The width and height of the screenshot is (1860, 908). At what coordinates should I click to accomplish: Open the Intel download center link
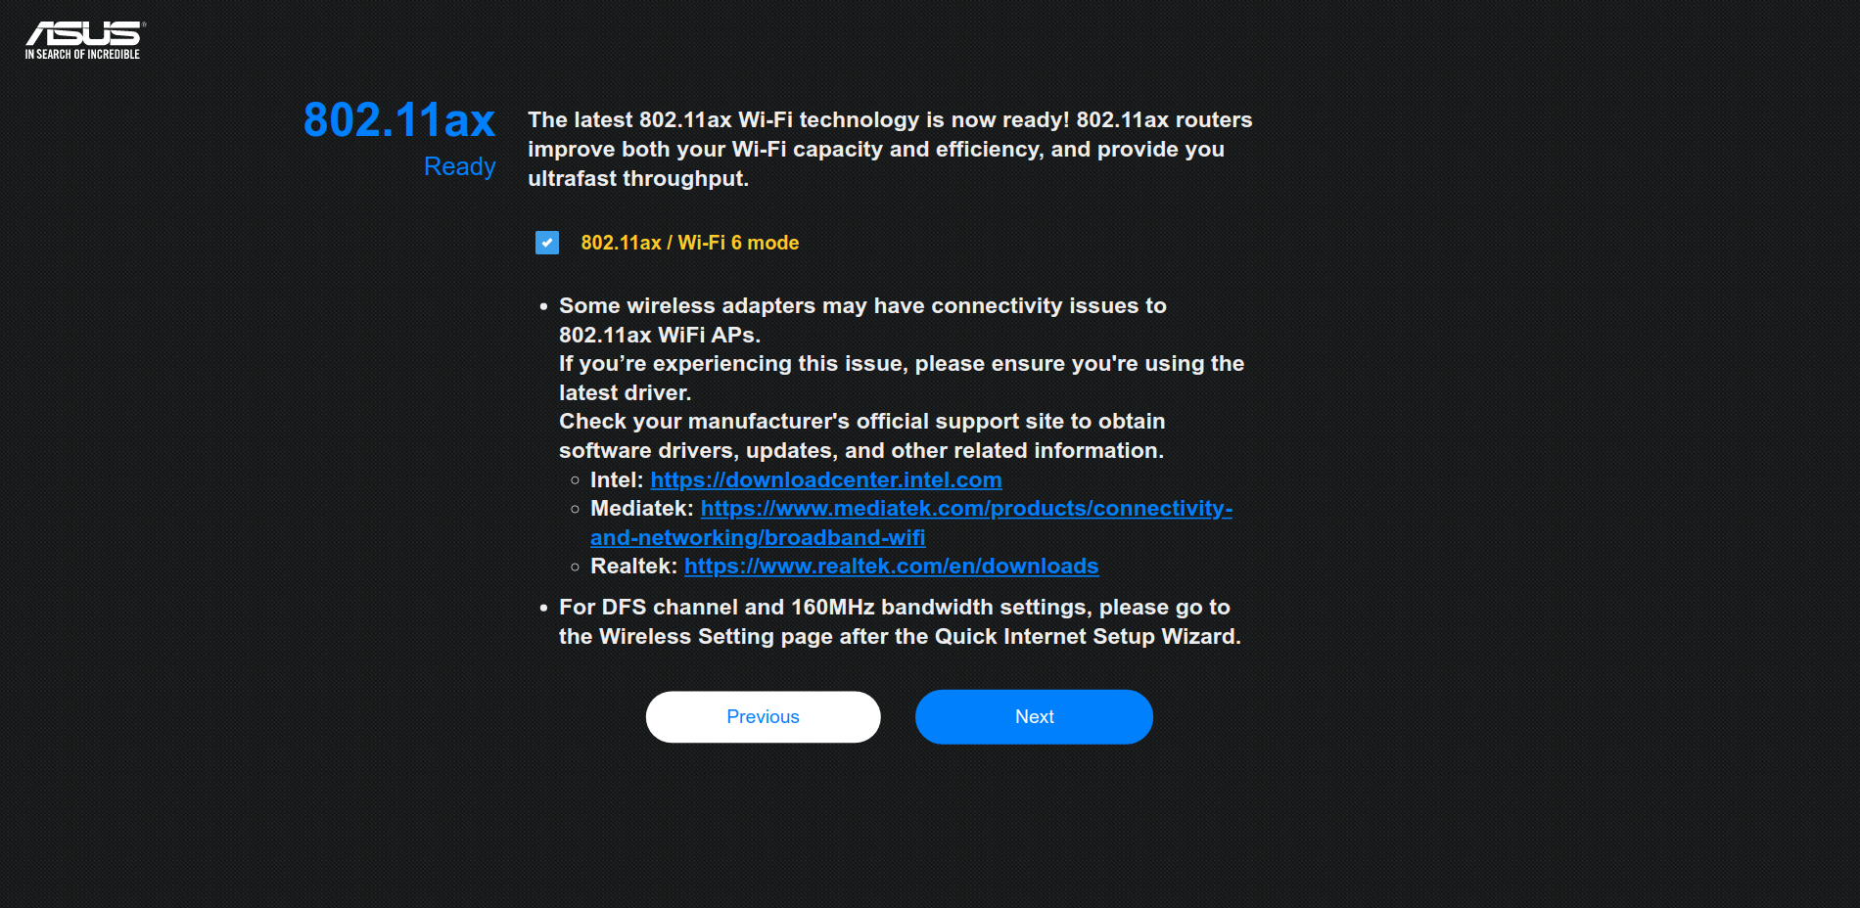(x=826, y=480)
